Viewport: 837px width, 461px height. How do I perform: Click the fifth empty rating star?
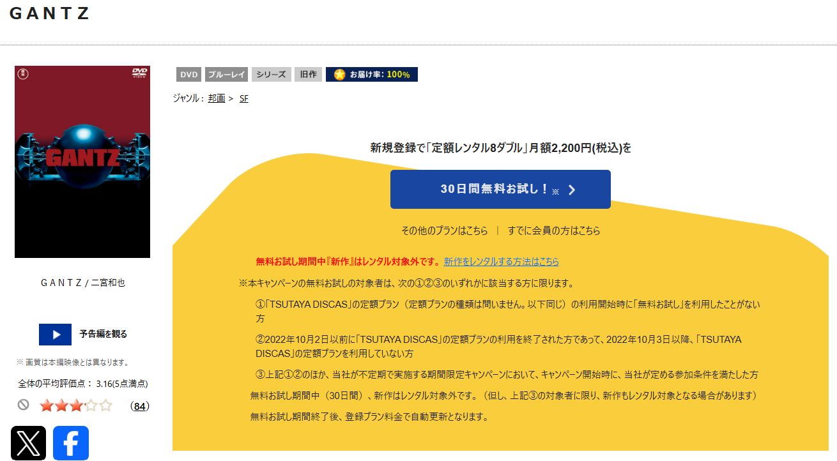coord(105,405)
